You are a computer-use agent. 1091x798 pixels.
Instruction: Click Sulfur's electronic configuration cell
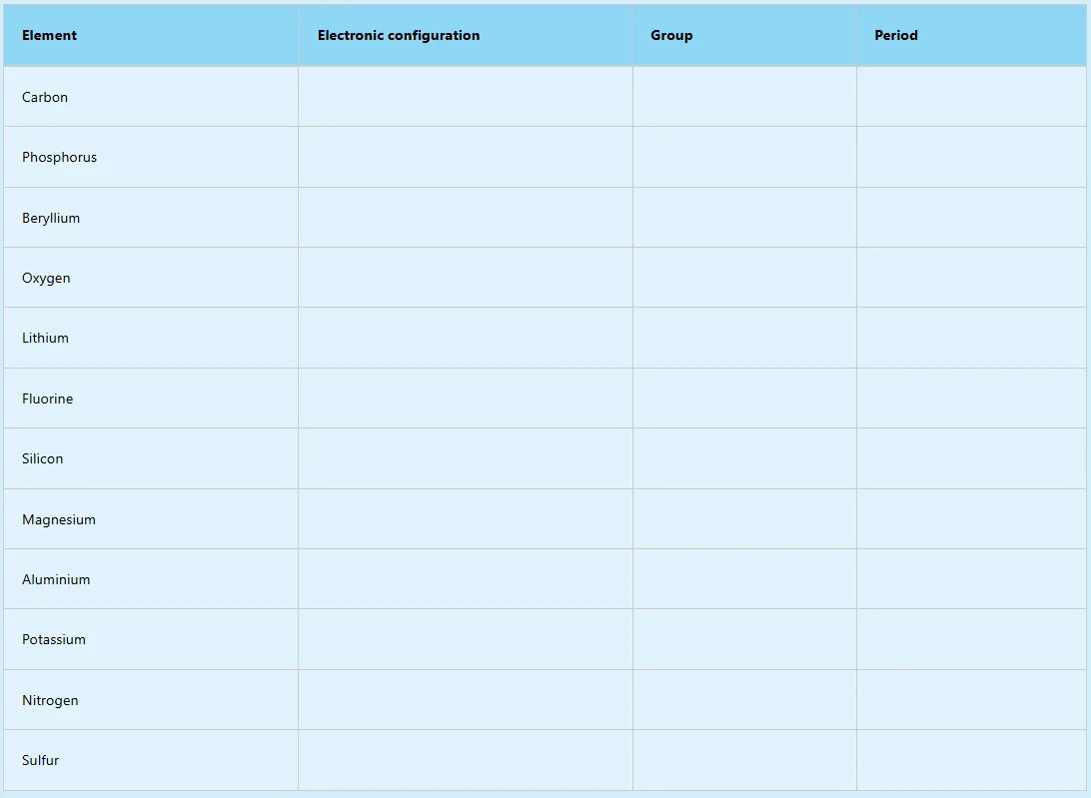[466, 760]
